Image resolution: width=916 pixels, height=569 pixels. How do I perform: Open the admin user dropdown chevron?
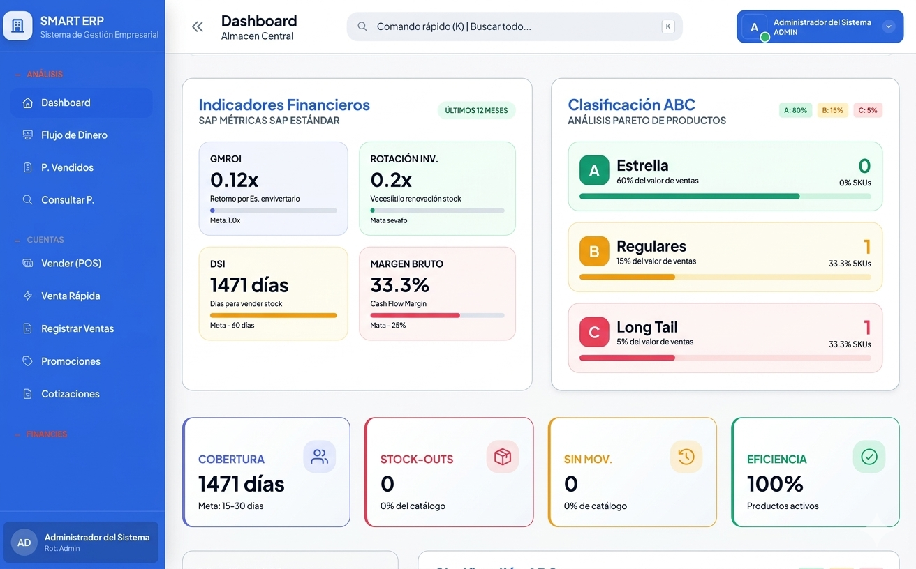(889, 26)
